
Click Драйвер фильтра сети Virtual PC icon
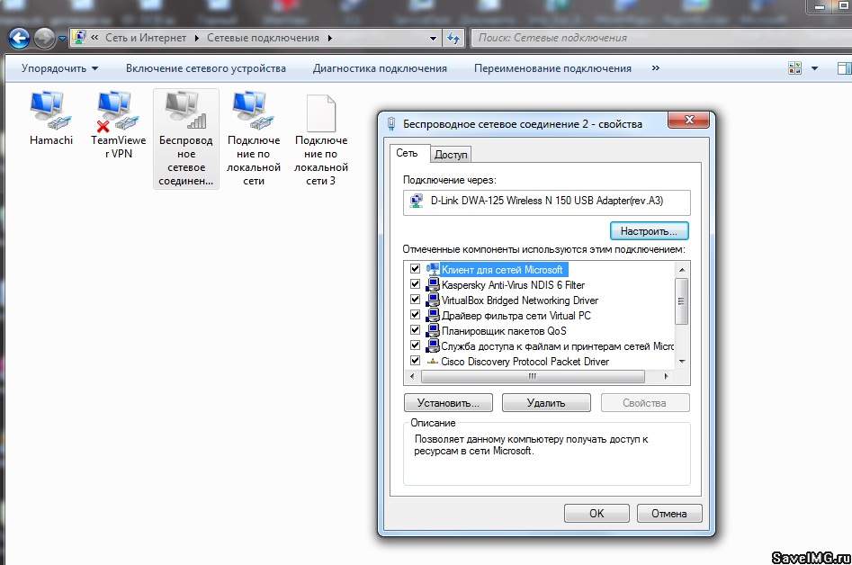pyautogui.click(x=433, y=315)
